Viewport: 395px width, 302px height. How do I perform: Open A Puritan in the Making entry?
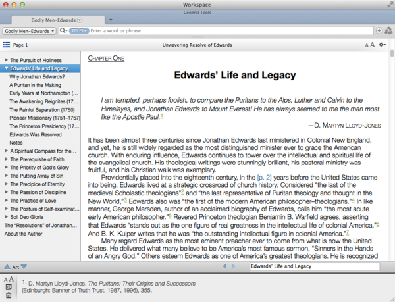click(36, 85)
